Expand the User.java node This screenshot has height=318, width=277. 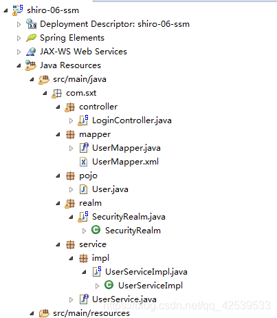pos(71,189)
